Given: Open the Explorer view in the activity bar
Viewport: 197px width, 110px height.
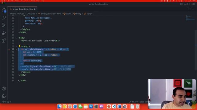Looking at the screenshot, I should point(4,10).
